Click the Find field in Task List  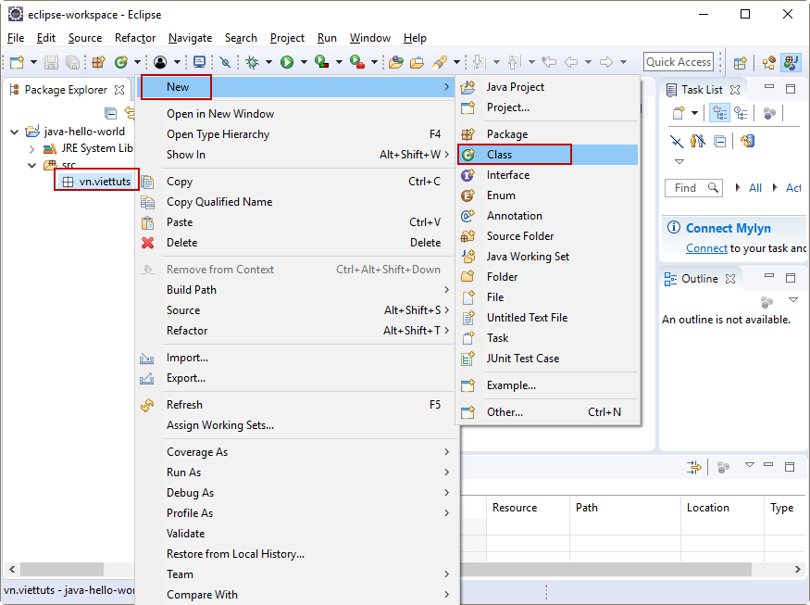pos(693,188)
